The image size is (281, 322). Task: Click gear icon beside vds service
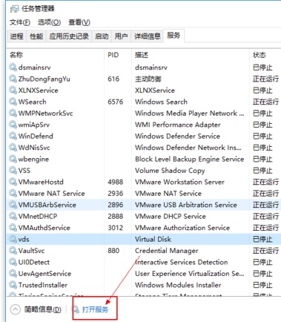(x=13, y=239)
